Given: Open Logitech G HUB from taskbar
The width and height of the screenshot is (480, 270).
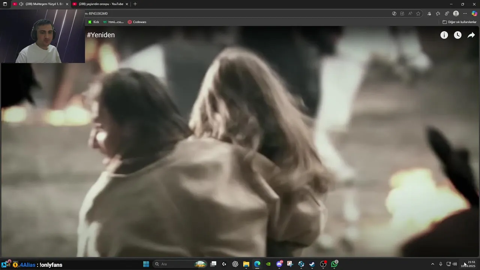Looking at the screenshot, I should (224, 264).
